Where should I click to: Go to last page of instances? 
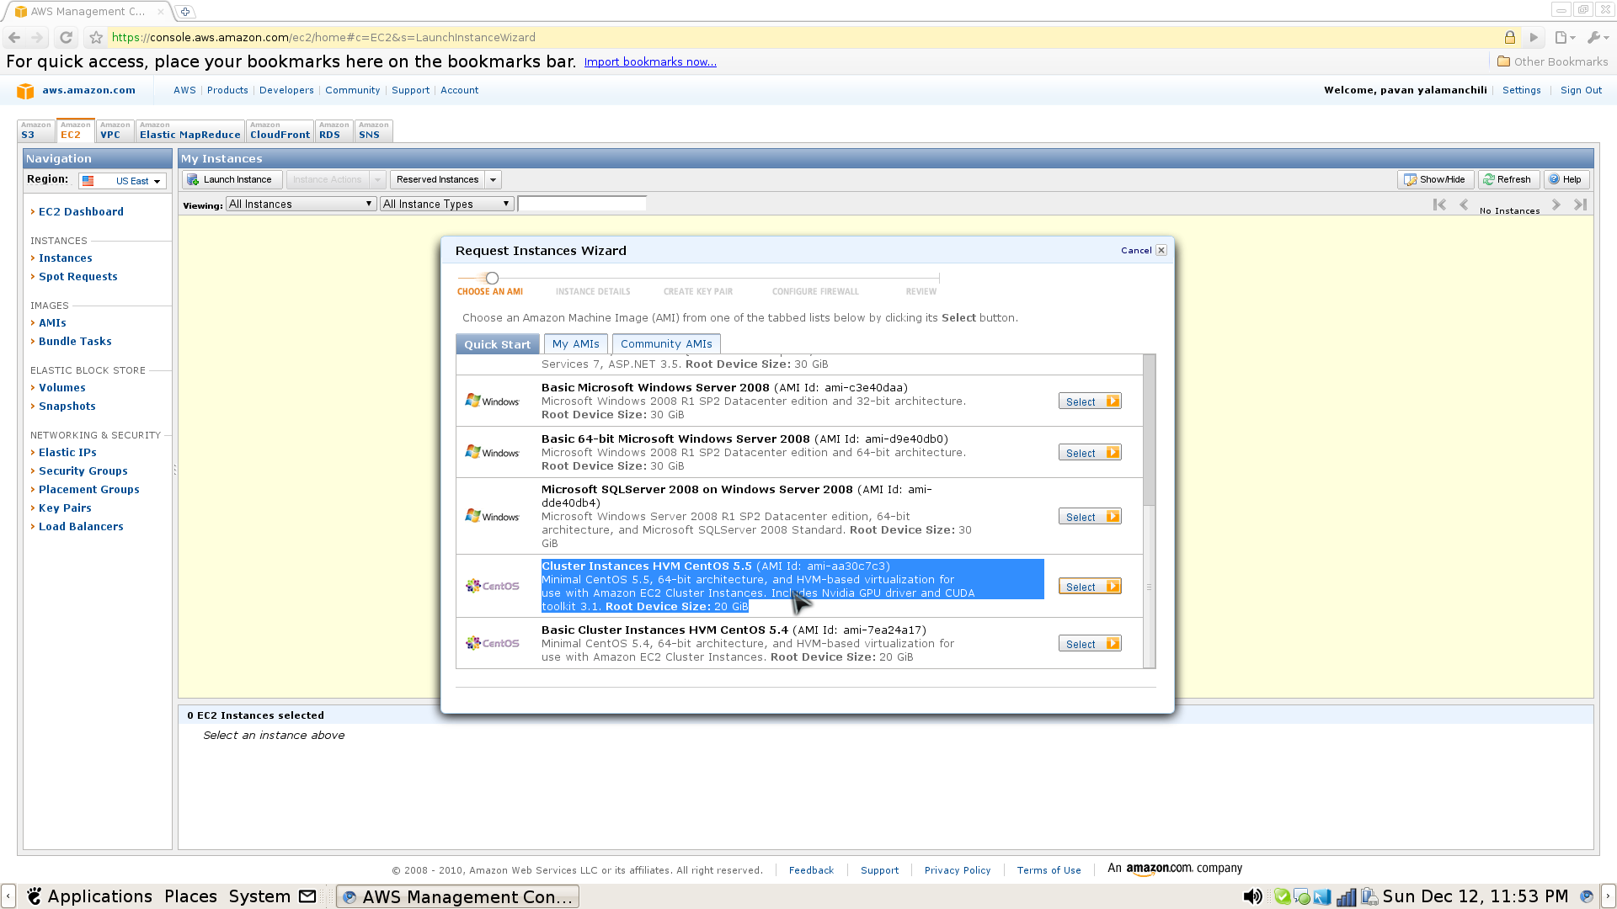pos(1580,205)
